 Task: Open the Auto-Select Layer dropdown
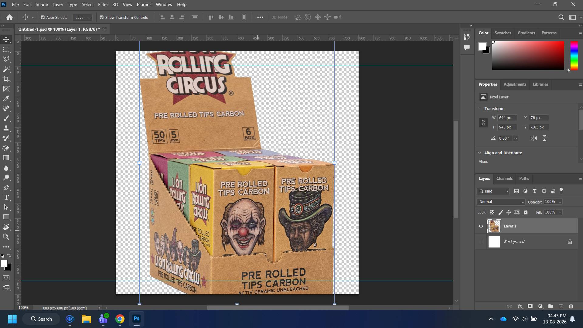click(83, 17)
